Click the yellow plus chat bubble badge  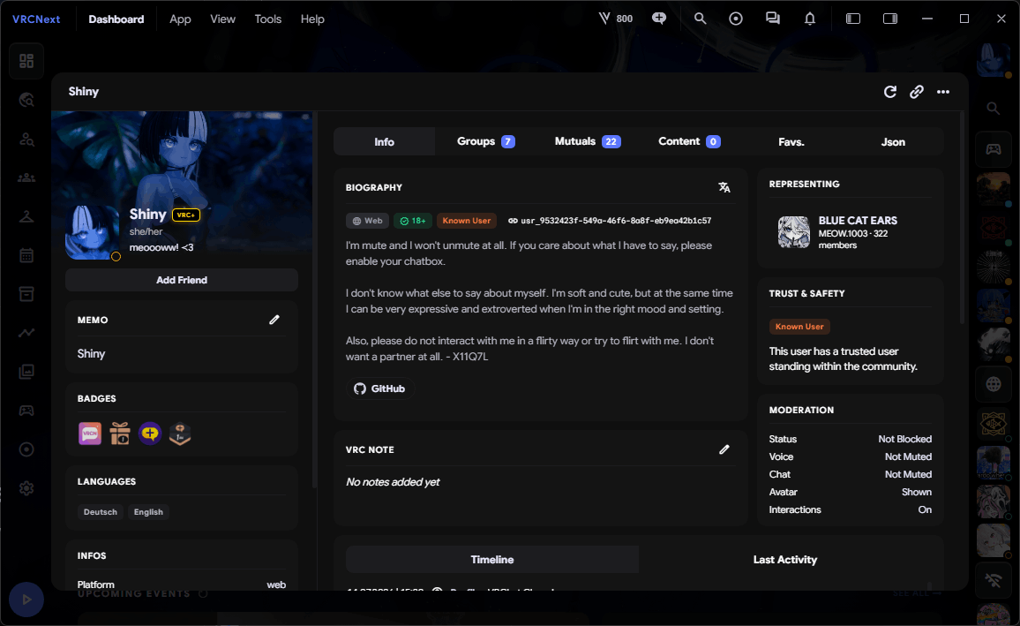click(x=150, y=434)
